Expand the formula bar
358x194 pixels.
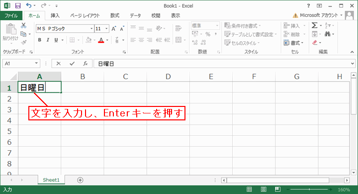click(353, 64)
